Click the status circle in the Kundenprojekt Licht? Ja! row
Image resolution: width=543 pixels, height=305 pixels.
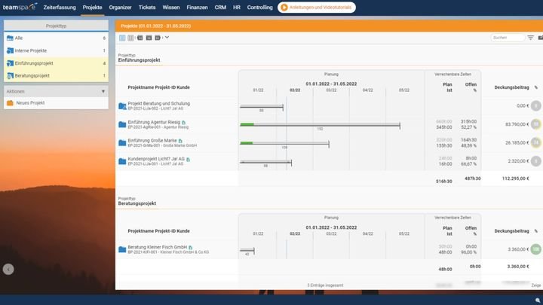(535, 160)
